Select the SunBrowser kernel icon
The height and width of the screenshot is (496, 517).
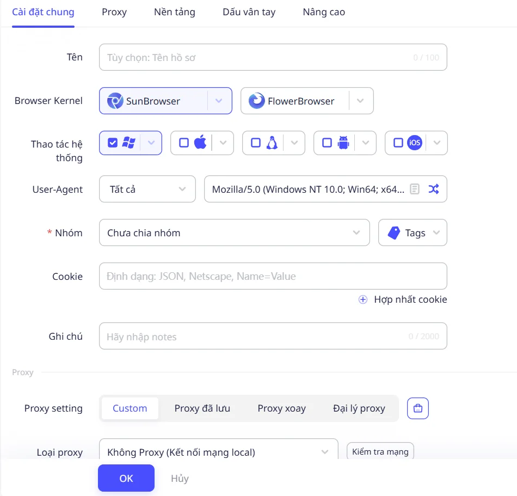pyautogui.click(x=115, y=101)
